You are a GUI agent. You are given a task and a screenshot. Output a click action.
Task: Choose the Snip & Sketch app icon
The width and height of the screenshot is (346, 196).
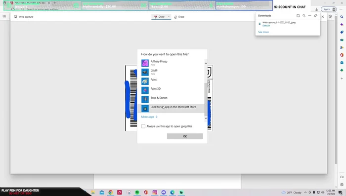[x=145, y=99]
